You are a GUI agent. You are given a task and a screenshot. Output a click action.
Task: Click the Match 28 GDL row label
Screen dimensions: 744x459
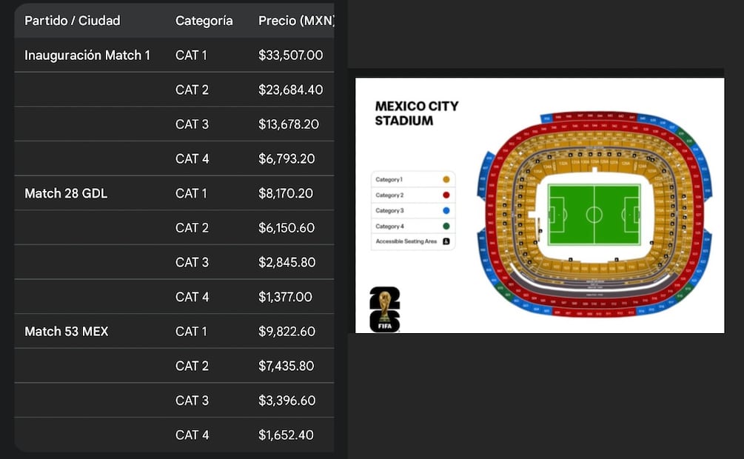pos(66,193)
